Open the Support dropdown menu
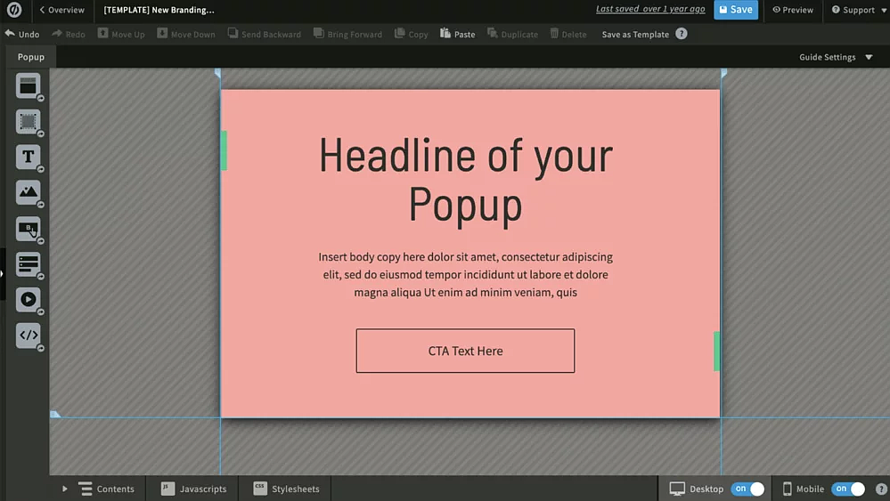Viewport: 890px width, 501px height. 859,10
